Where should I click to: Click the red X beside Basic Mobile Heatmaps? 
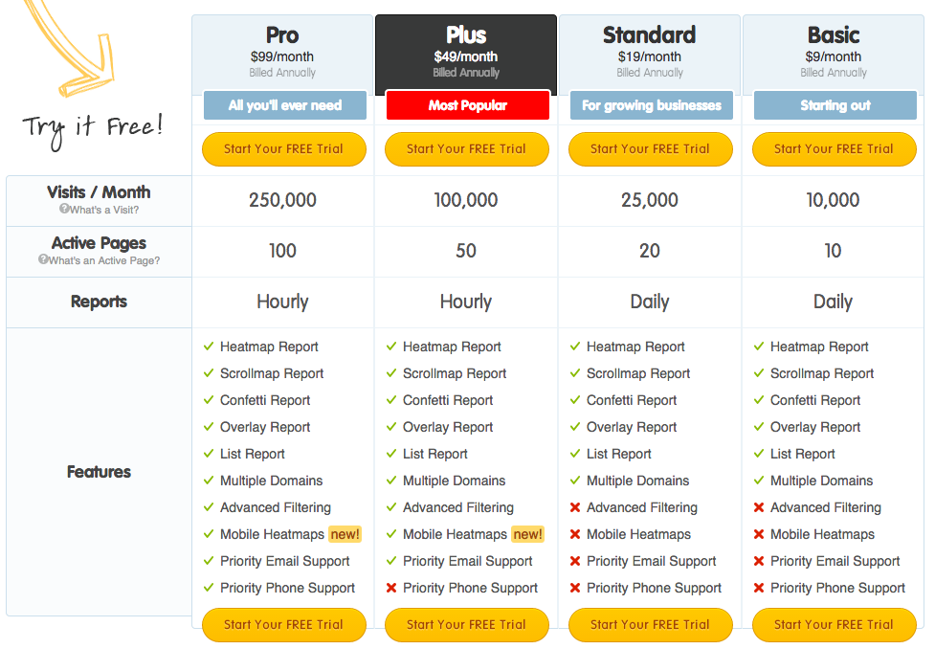tap(758, 534)
